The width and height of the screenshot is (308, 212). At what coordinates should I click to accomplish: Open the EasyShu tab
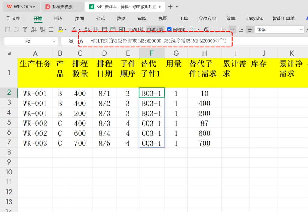(254, 18)
